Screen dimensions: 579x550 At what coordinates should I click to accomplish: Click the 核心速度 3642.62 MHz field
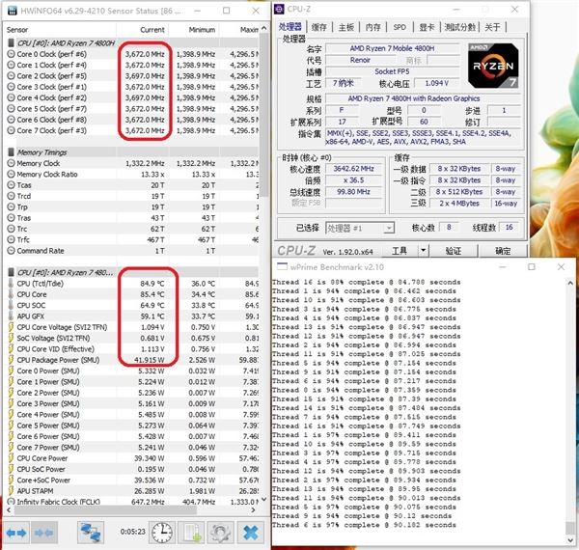coord(353,169)
